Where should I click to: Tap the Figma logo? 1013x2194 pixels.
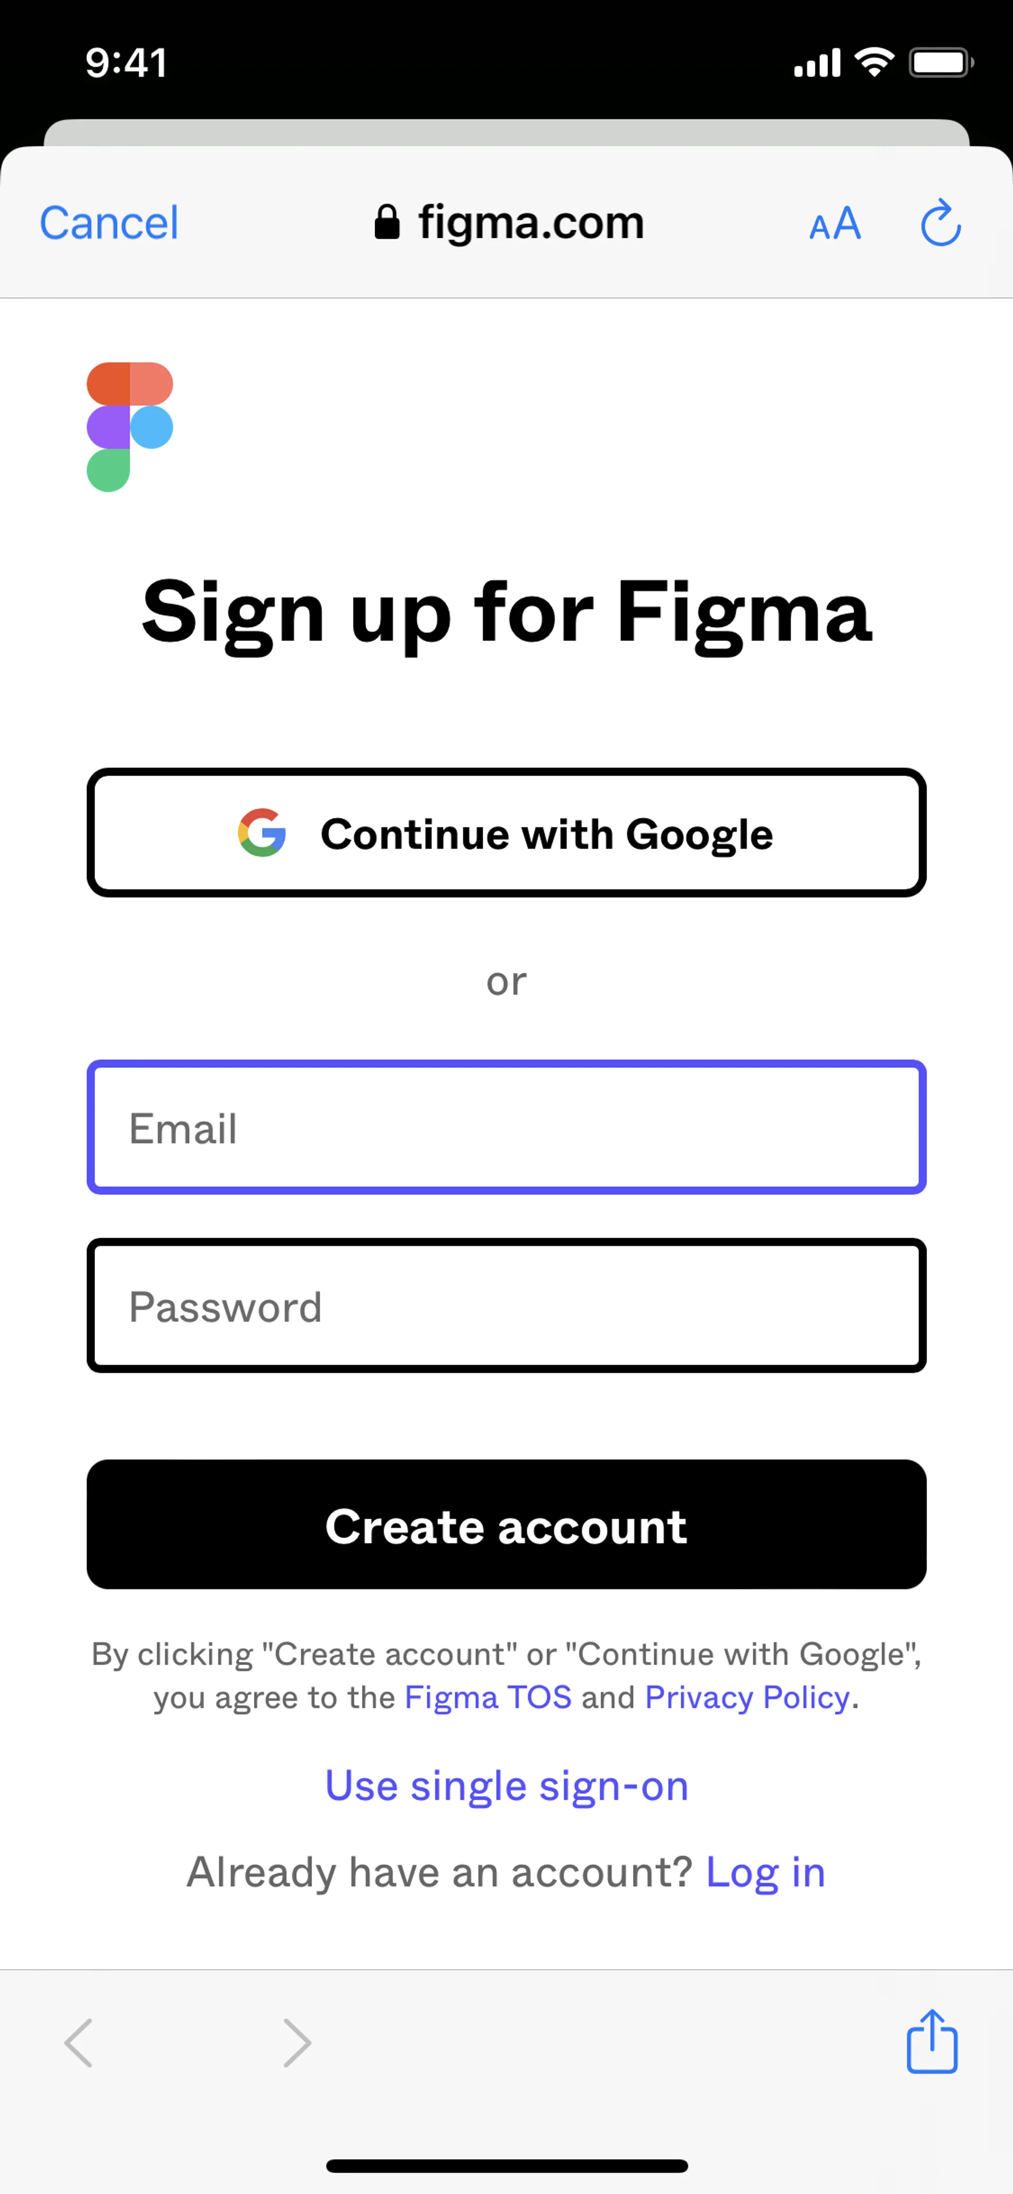129,426
